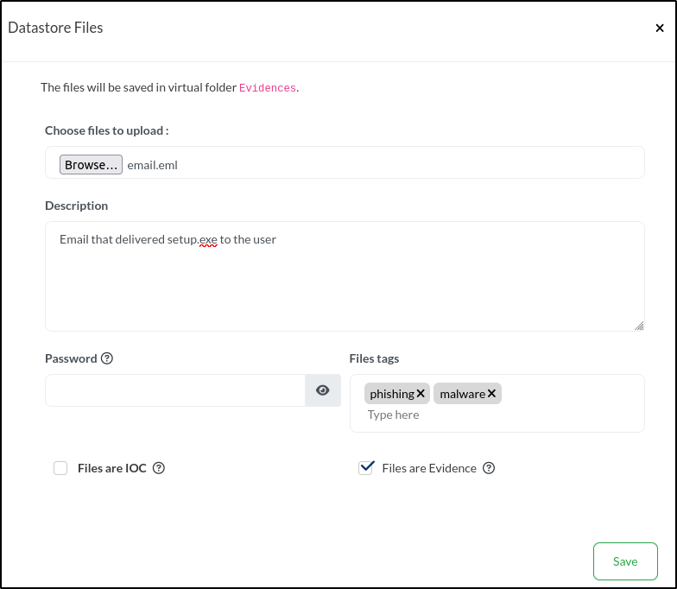677x589 pixels.
Task: Grab the Description box resize handle
Action: pyautogui.click(x=639, y=326)
